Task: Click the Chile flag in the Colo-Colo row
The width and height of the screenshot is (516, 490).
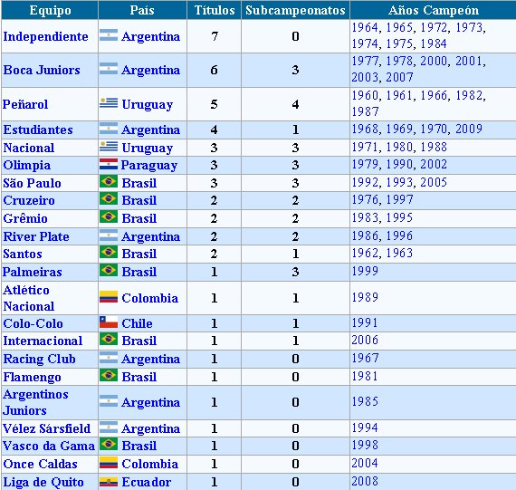Action: click(x=109, y=322)
